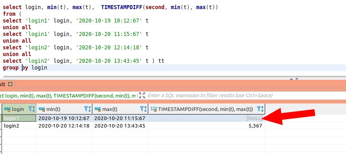
Task: Select the max(t) column header label
Action: tap(110, 109)
